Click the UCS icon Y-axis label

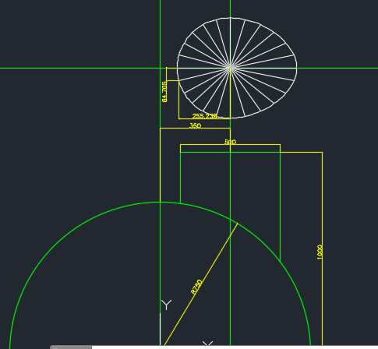pos(166,305)
